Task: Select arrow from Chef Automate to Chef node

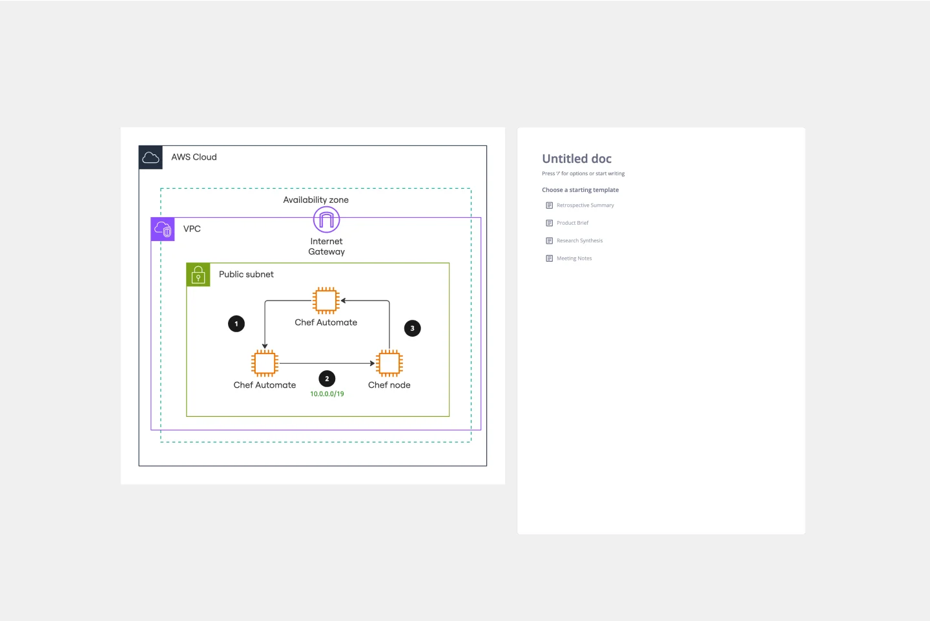Action: [x=327, y=363]
